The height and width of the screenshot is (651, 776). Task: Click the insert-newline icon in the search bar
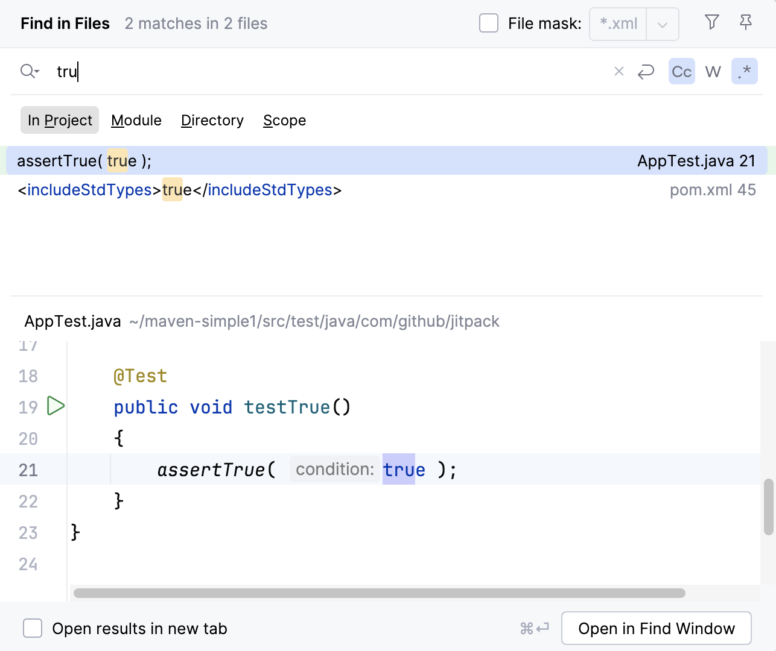pos(646,71)
